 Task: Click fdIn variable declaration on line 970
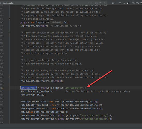coord(43,102)
